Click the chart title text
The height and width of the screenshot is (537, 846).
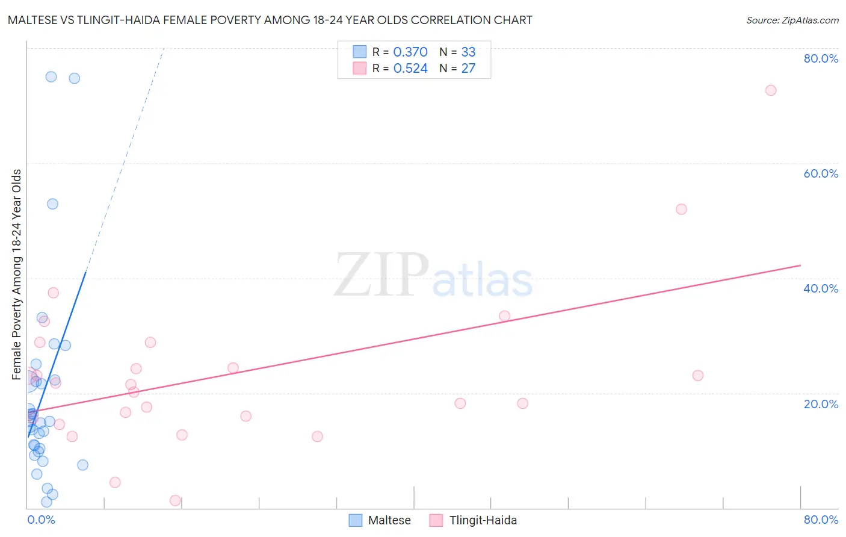click(270, 20)
